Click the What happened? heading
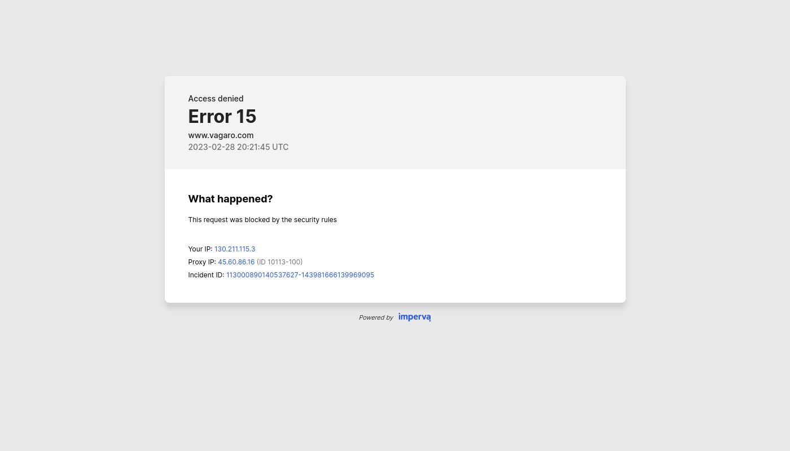This screenshot has height=451, width=790. click(230, 199)
